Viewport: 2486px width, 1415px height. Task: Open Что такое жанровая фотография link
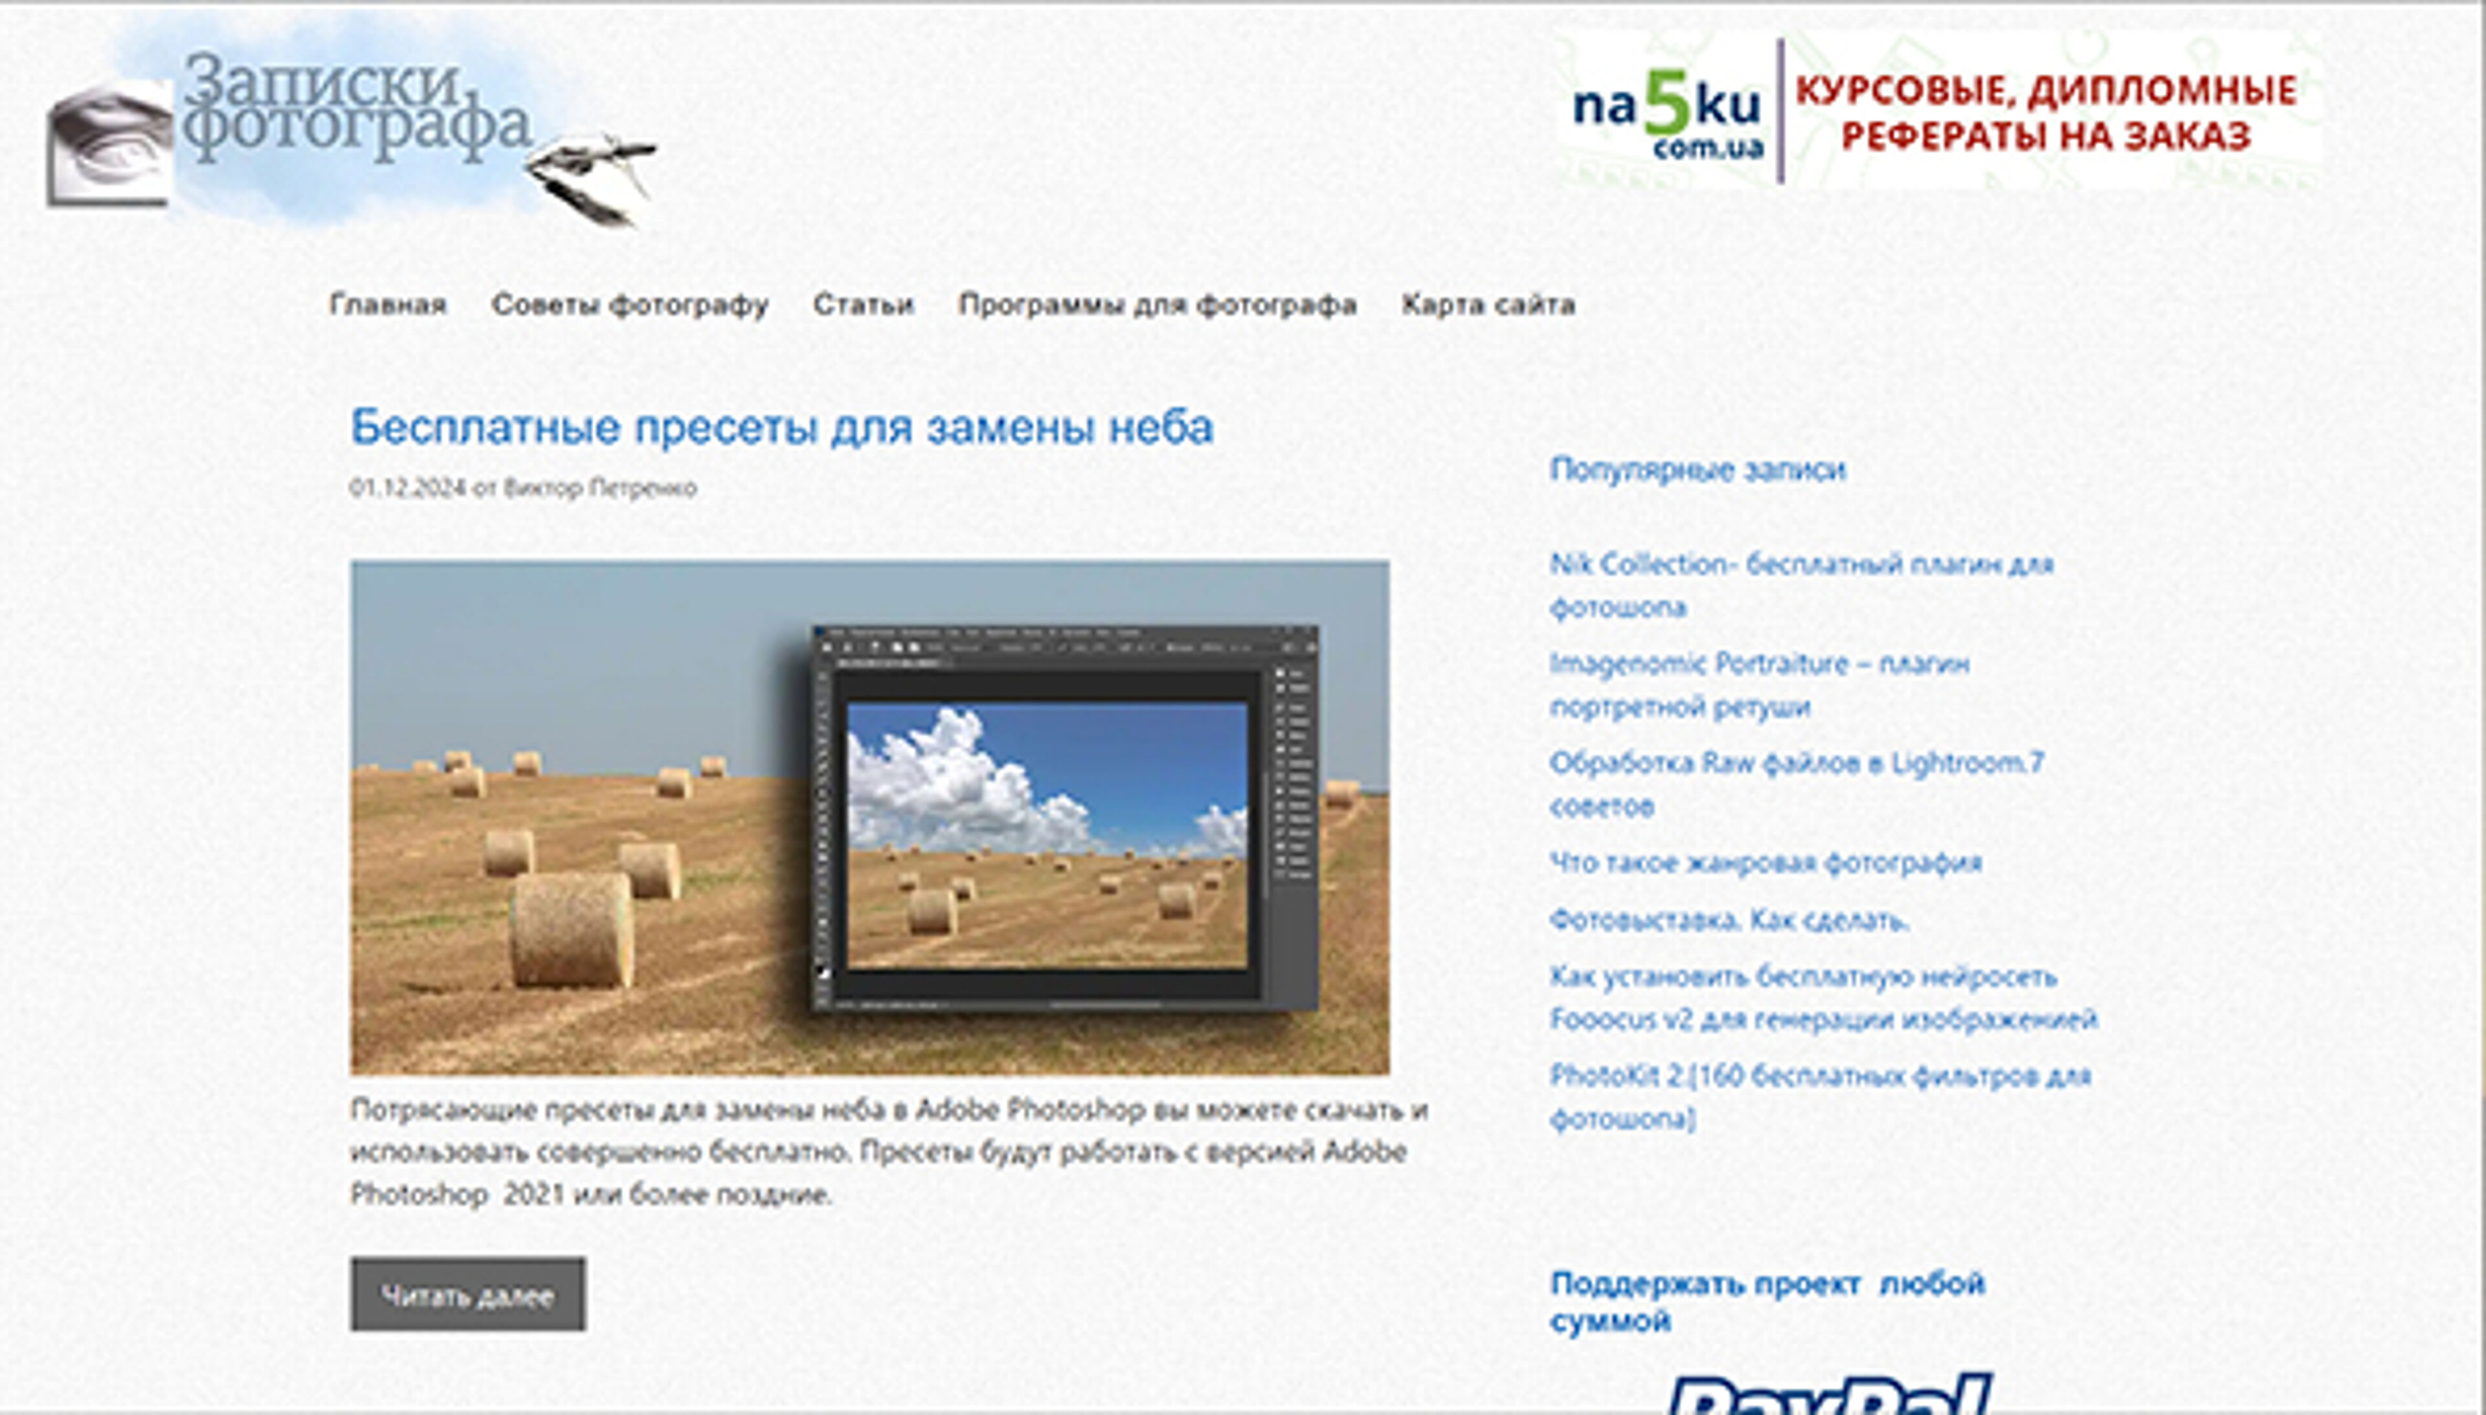[1765, 863]
